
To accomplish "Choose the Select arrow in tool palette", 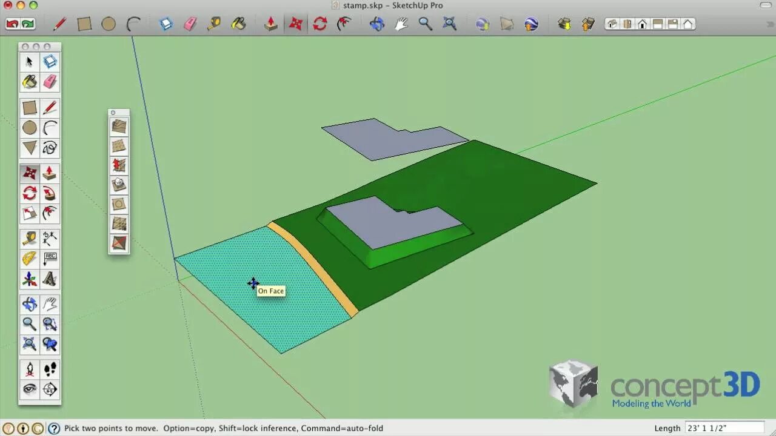I will [29, 62].
